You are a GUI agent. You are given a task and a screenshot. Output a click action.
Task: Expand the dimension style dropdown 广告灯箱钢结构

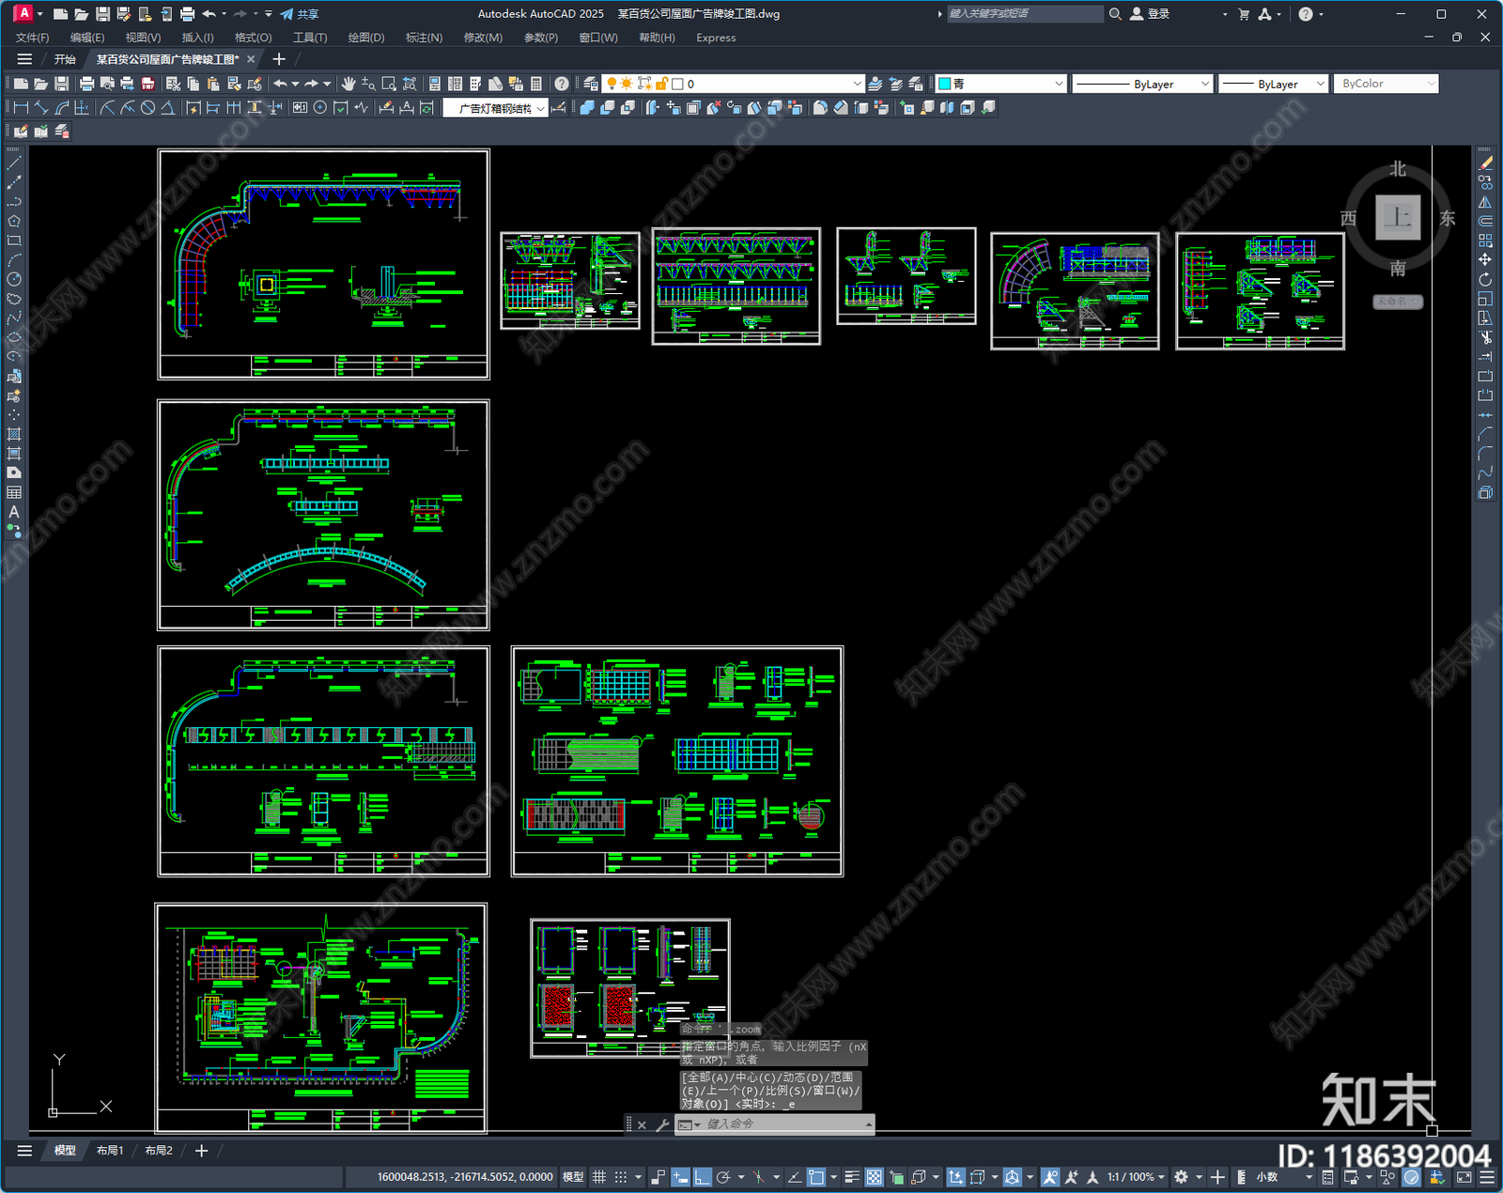(541, 108)
